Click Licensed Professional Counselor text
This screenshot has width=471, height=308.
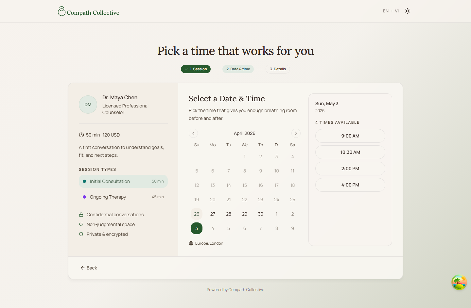[x=125, y=109]
